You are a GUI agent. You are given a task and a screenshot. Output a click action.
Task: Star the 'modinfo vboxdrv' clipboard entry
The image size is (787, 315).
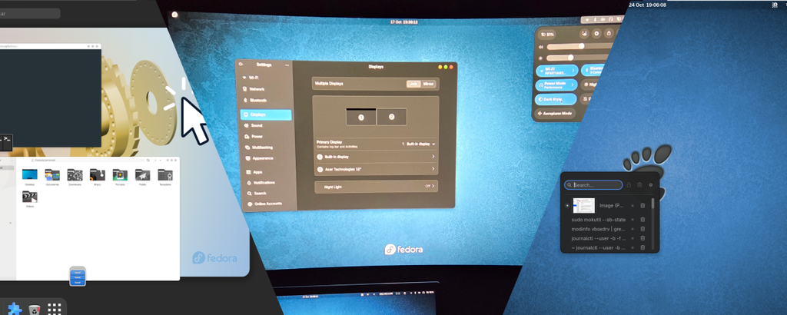tap(633, 229)
